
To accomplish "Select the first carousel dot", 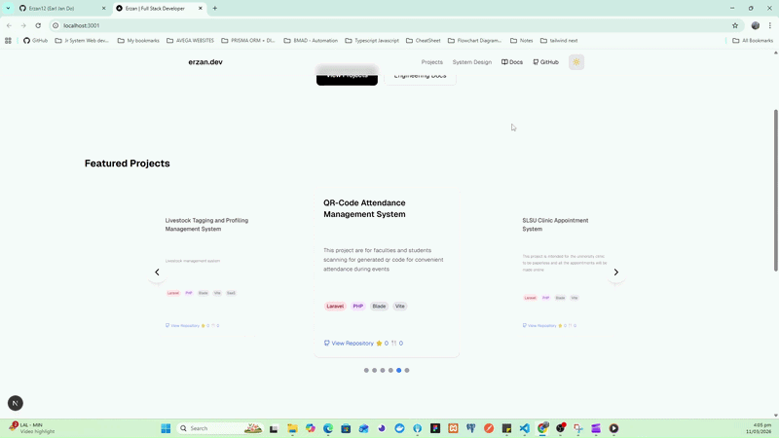I will [x=366, y=371].
